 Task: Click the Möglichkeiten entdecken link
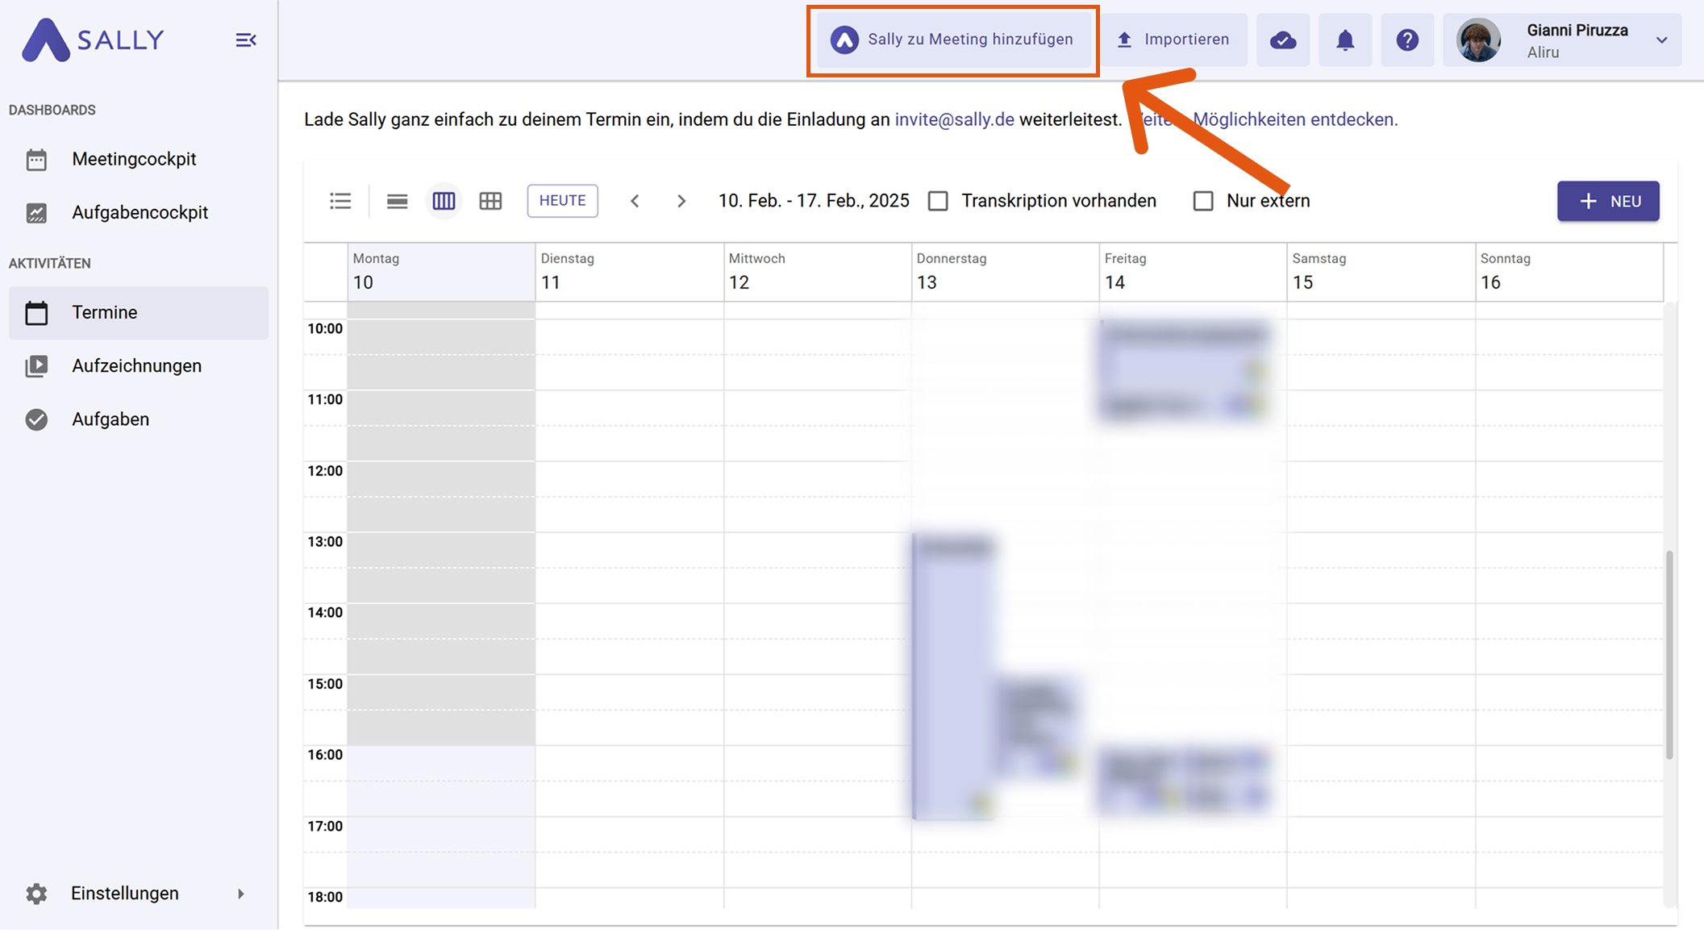click(x=1294, y=119)
